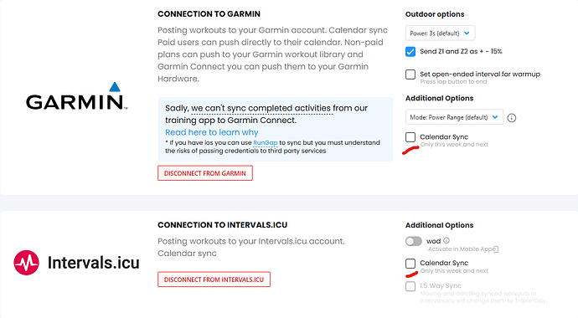Open the Power: 3s (default) dropdown
Screen dimensions: 578x318
[x=440, y=33]
